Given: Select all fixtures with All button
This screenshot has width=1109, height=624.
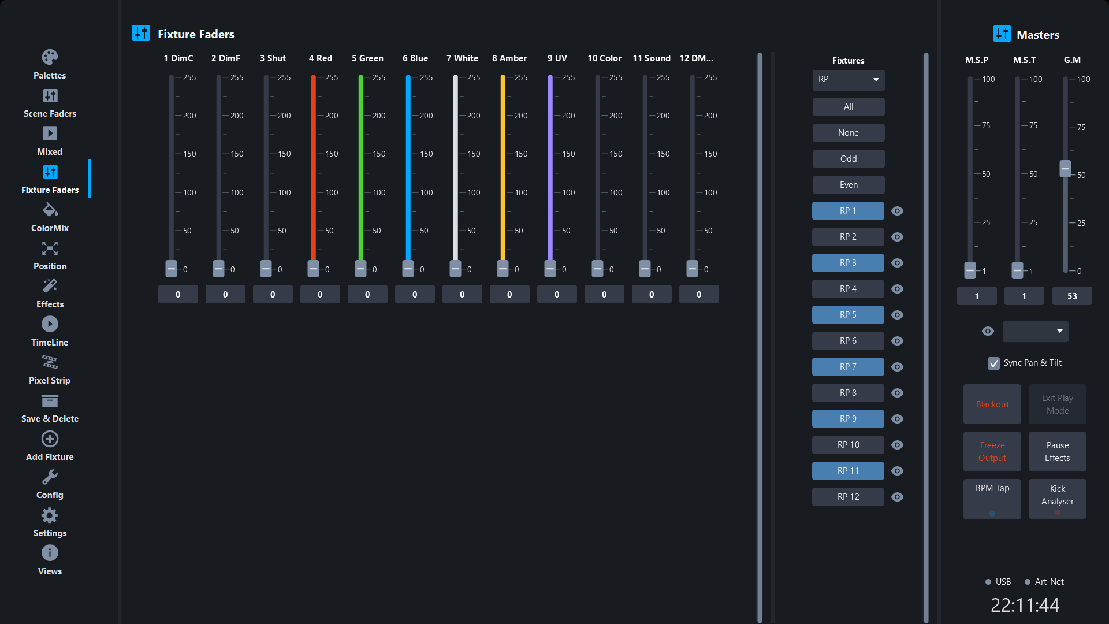Looking at the screenshot, I should click(848, 107).
